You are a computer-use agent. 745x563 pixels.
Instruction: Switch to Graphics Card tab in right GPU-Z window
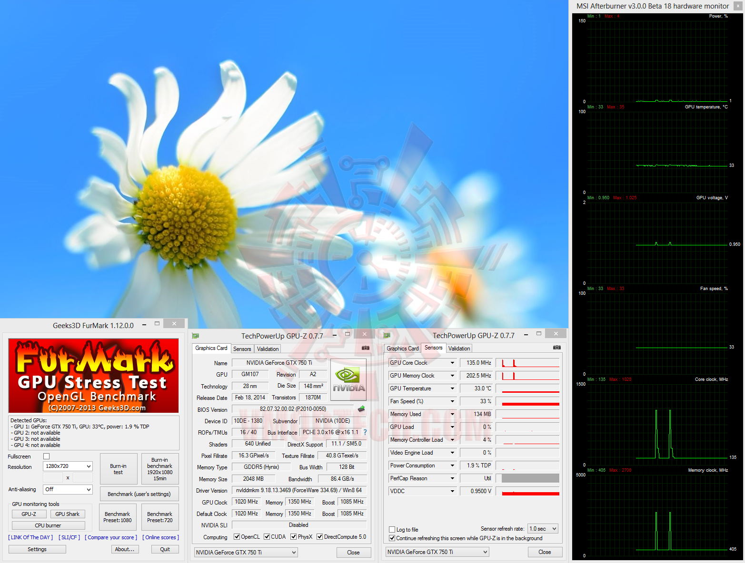coord(403,349)
